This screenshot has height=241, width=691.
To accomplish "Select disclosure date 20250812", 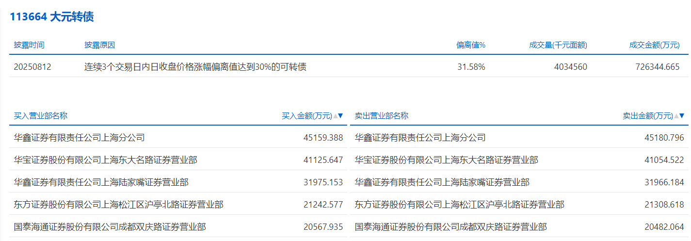I will (32, 67).
